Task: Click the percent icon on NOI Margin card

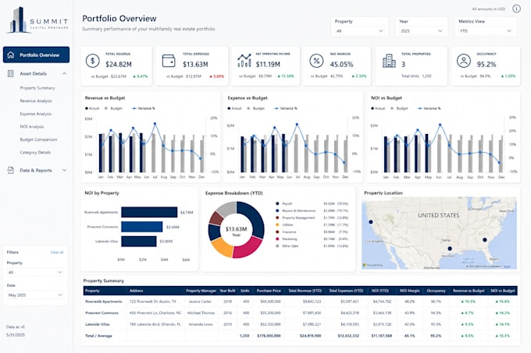Action: [316, 61]
